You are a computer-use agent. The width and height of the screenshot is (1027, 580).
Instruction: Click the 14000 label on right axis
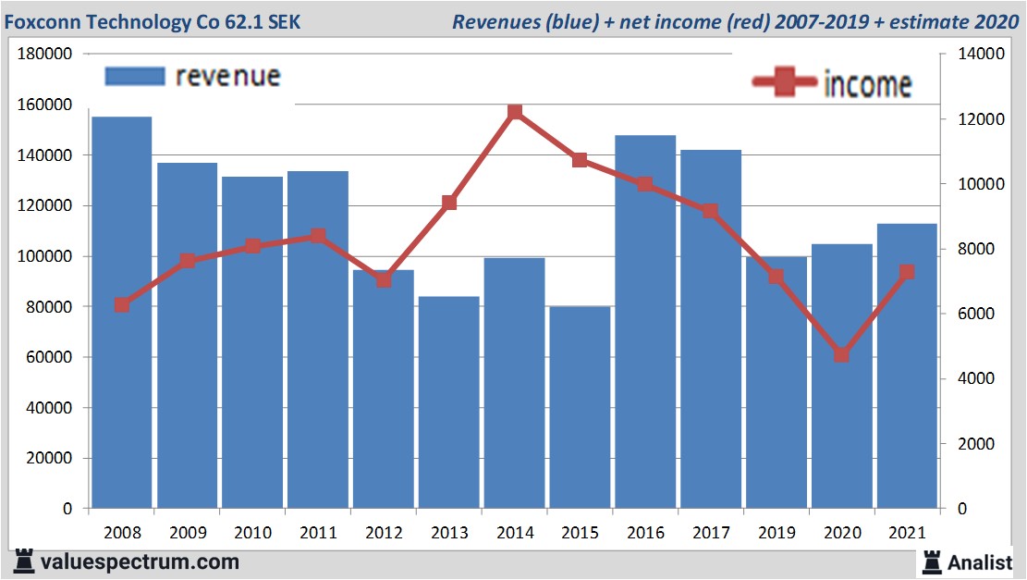click(978, 55)
